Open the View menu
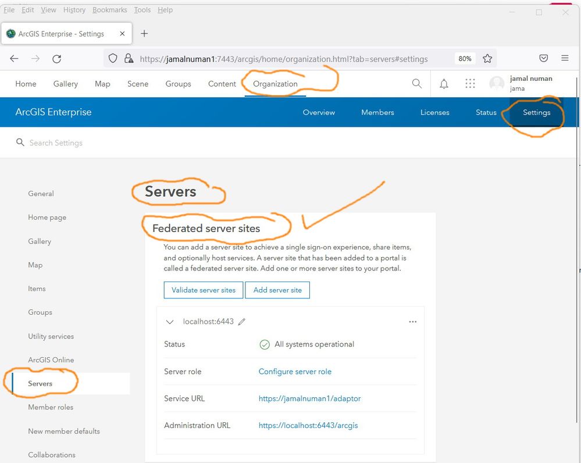 coord(48,10)
